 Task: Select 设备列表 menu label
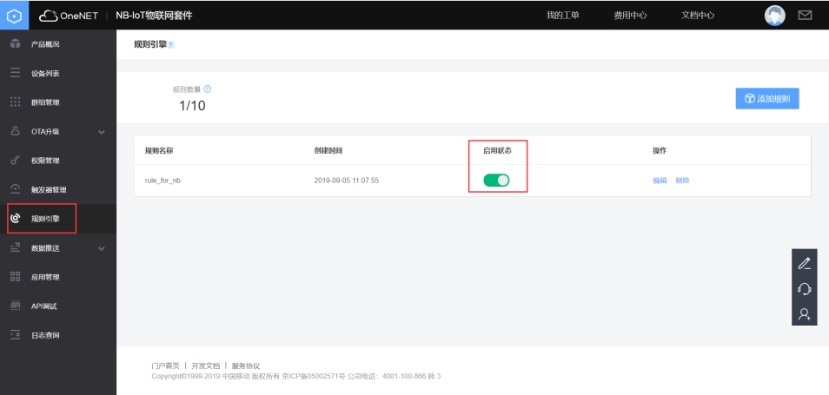click(45, 74)
